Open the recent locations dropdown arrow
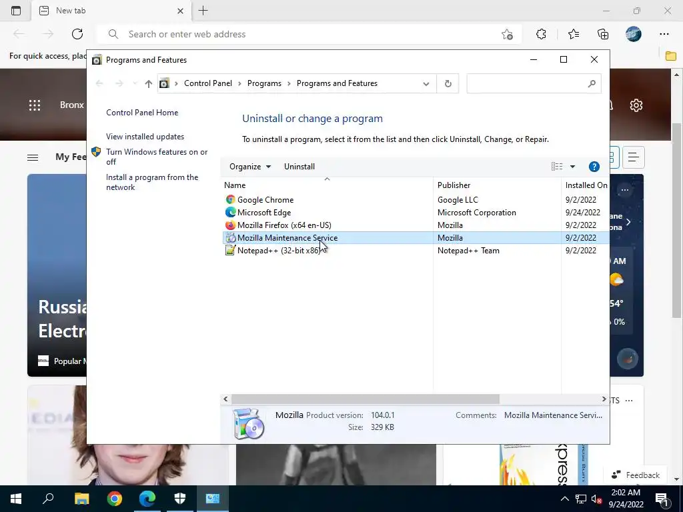Image resolution: width=683 pixels, height=512 pixels. 135,83
